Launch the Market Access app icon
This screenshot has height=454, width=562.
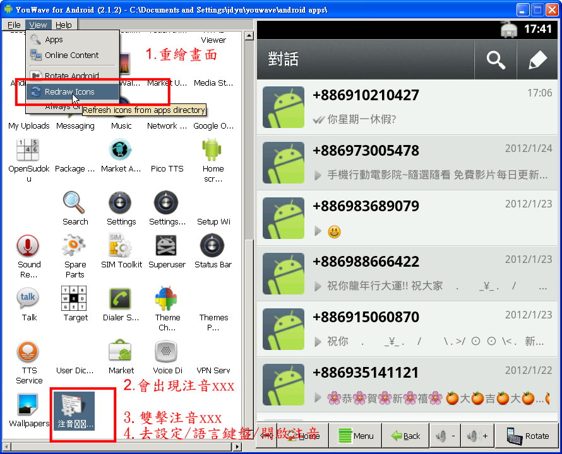pyautogui.click(x=121, y=149)
